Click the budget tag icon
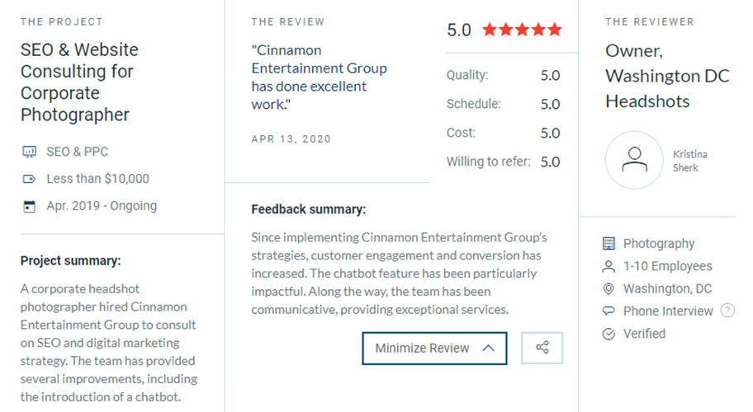Viewport: 753px width, 412px height. pos(30,179)
